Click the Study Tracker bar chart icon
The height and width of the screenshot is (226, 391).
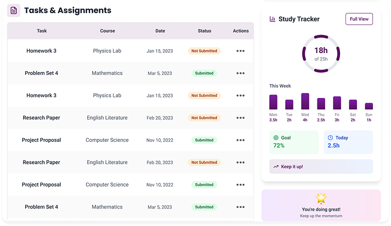click(x=272, y=19)
